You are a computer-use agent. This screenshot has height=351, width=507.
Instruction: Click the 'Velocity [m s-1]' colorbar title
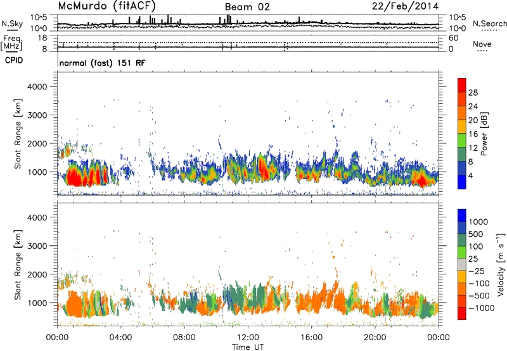(501, 264)
